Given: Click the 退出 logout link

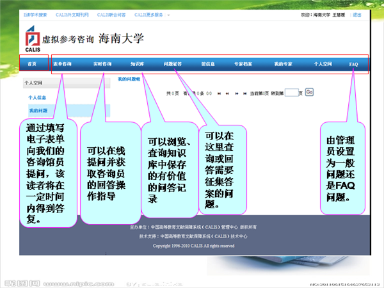Looking at the screenshot, I should coord(357,15).
